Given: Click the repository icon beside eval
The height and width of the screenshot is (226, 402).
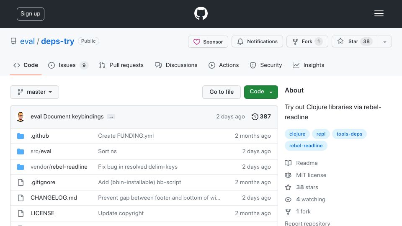Looking at the screenshot, I should [x=13, y=41].
